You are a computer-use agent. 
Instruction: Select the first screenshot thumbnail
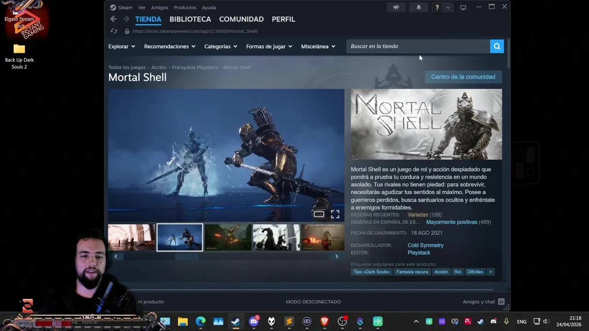pos(132,237)
